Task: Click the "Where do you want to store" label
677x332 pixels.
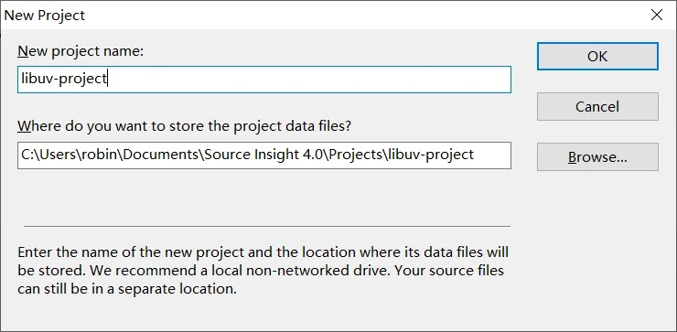Action: pos(185,126)
